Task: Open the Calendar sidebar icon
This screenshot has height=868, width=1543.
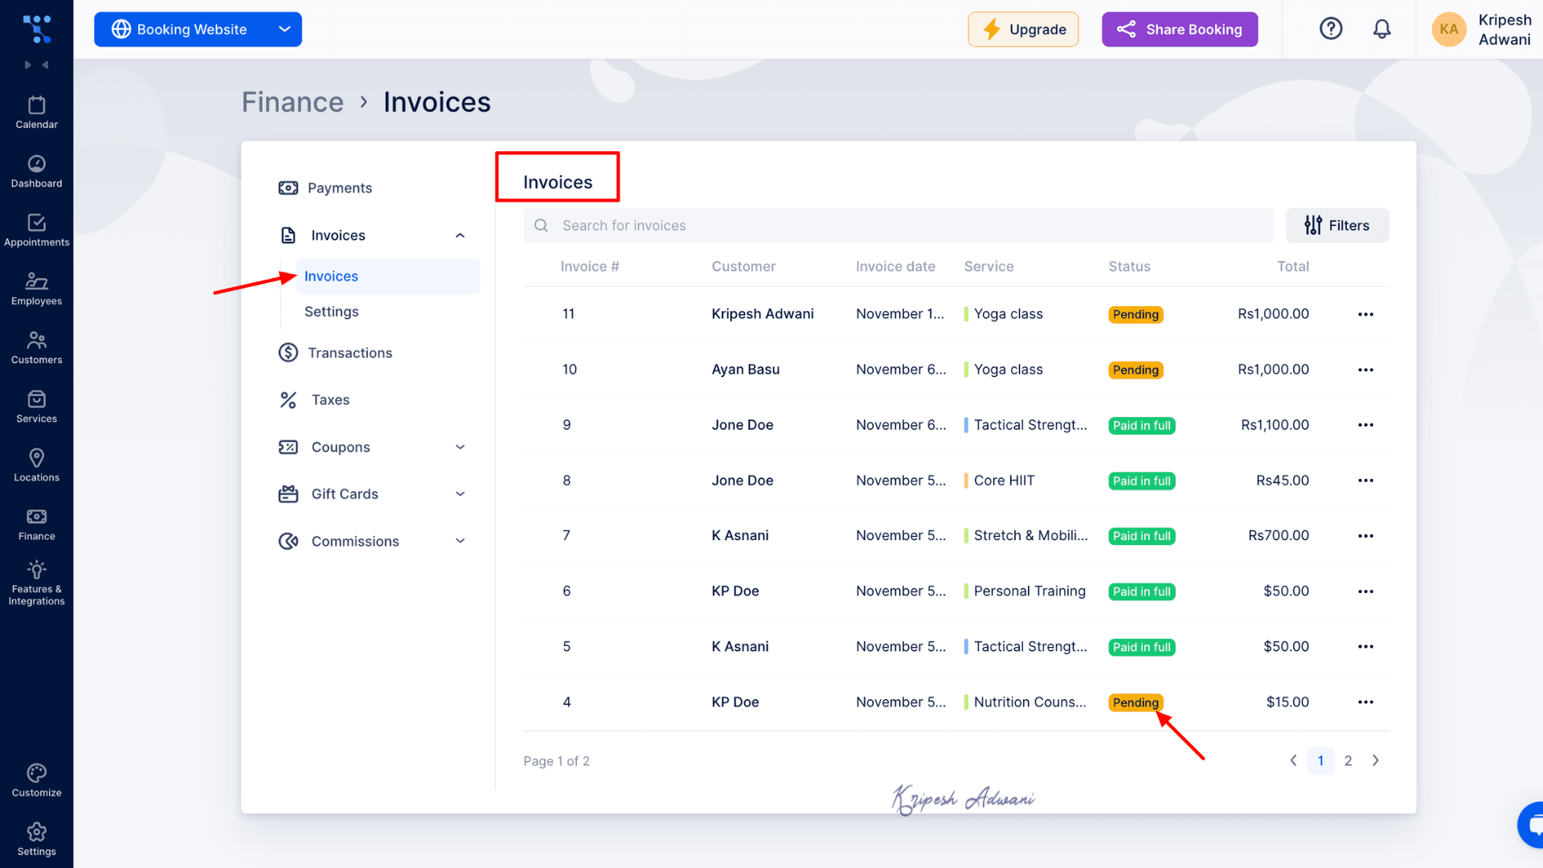Action: pos(36,105)
